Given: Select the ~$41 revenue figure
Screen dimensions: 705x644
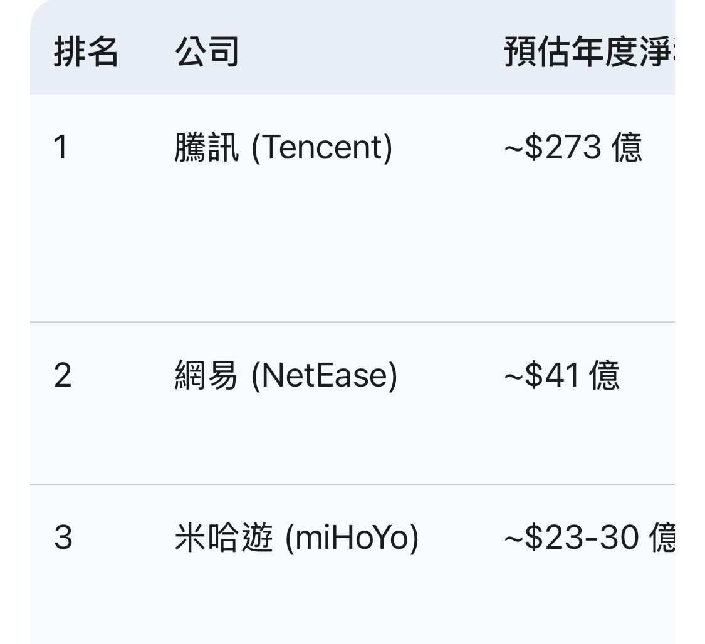Looking at the screenshot, I should pos(541,376).
